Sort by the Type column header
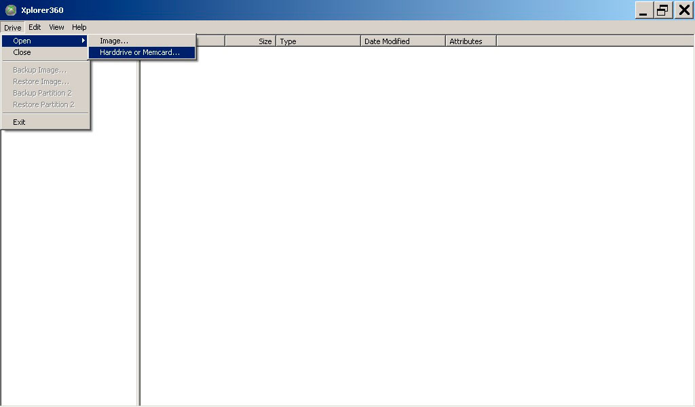Image resolution: width=695 pixels, height=407 pixels. tap(318, 41)
